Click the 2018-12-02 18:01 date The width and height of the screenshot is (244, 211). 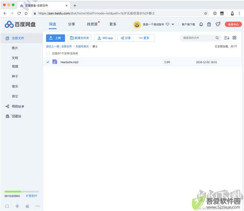pyautogui.click(x=206, y=62)
